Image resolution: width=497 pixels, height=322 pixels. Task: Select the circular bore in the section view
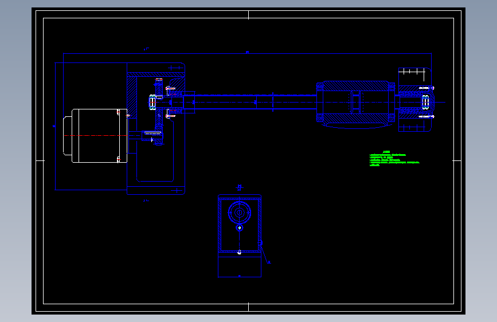click(239, 213)
